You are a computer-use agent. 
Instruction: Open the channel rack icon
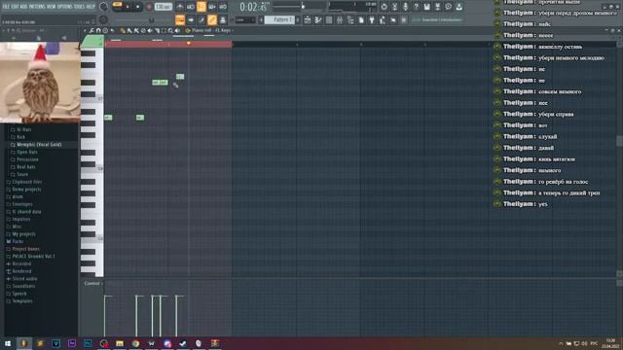[329, 19]
